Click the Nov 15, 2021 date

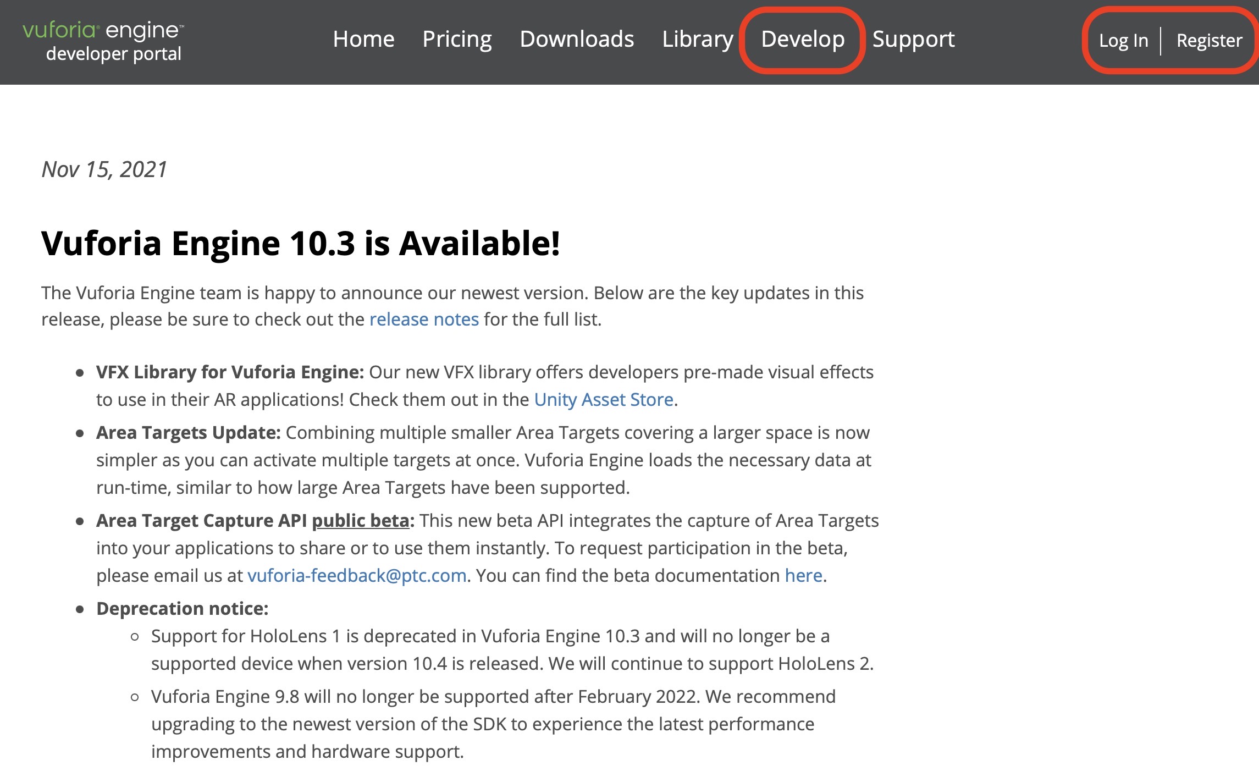pyautogui.click(x=104, y=169)
